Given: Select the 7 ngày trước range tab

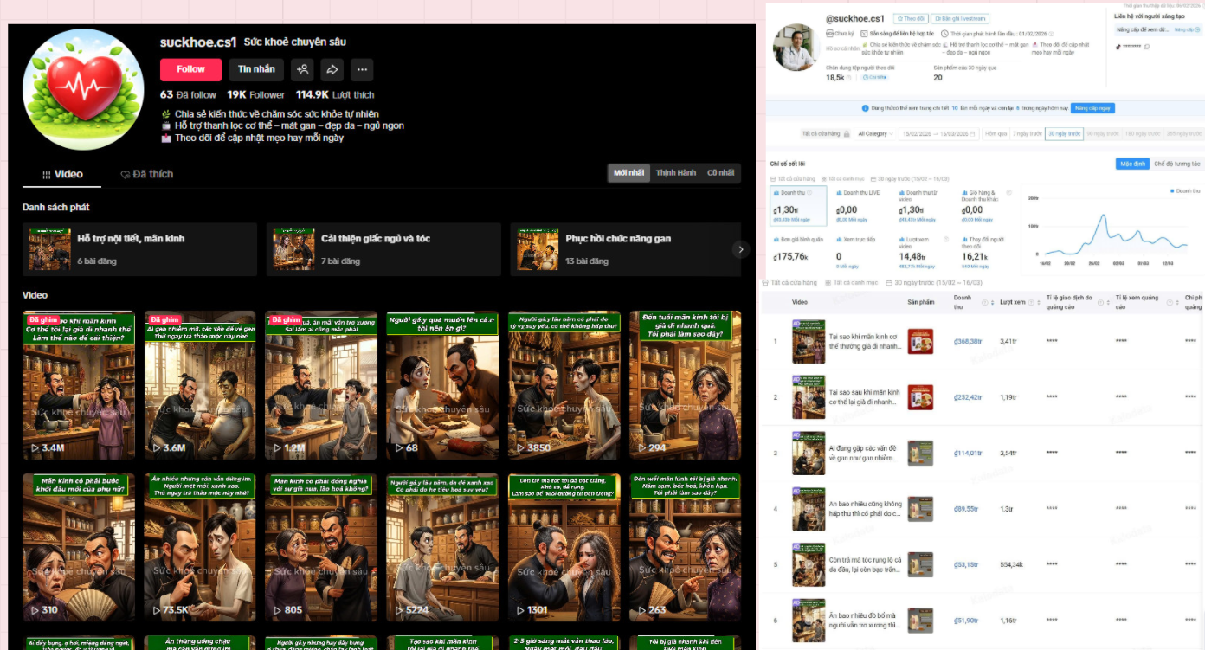Looking at the screenshot, I should click(x=1025, y=134).
